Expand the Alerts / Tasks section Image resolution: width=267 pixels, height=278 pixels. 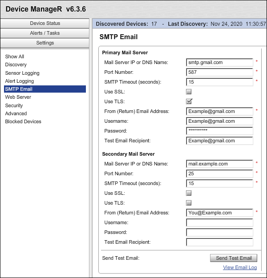[x=45, y=33]
